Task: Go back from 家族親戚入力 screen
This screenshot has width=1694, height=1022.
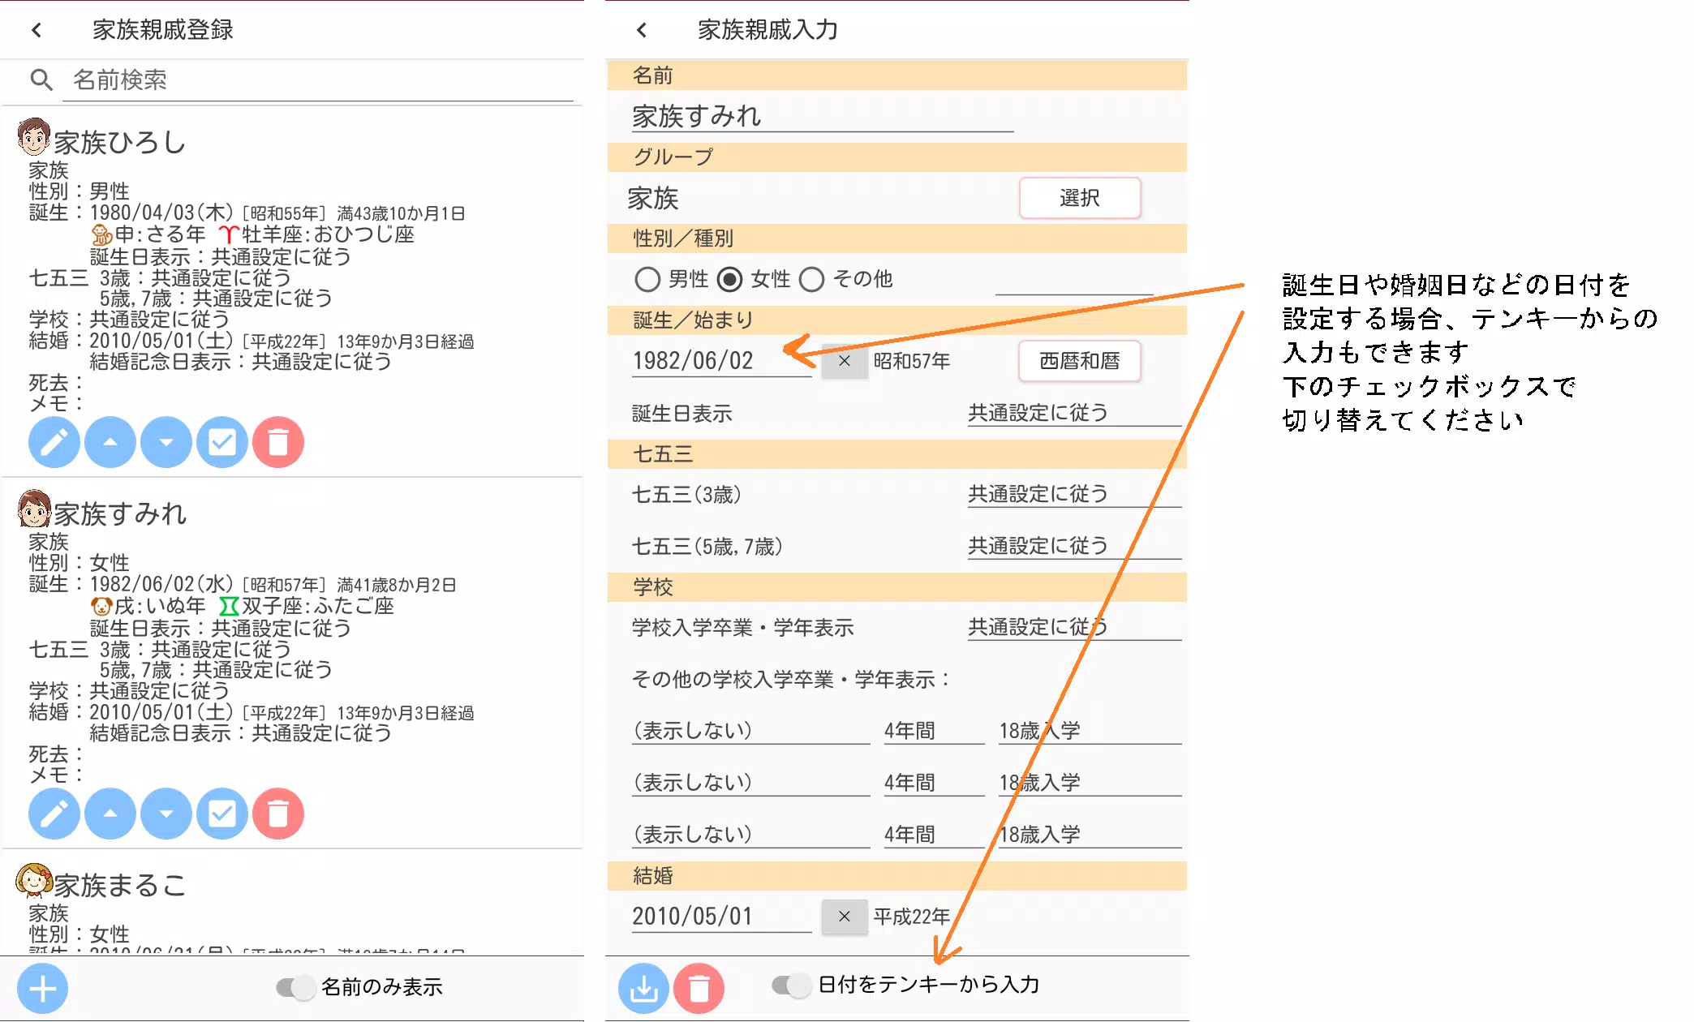Action: pos(642,30)
